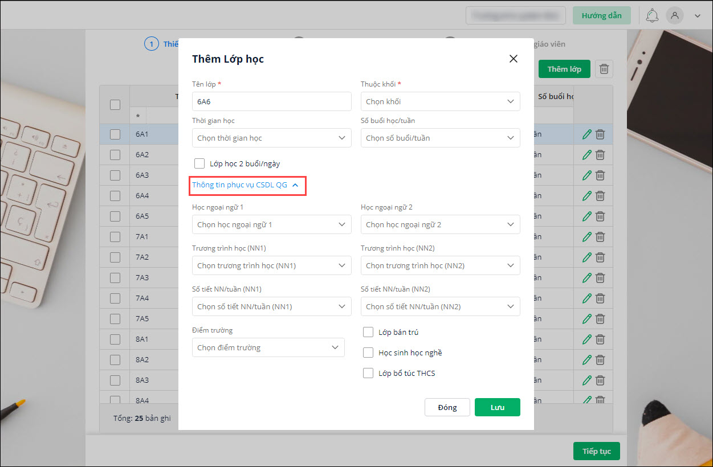
Task: Click the edit pencil in the seventh row
Action: [586, 257]
